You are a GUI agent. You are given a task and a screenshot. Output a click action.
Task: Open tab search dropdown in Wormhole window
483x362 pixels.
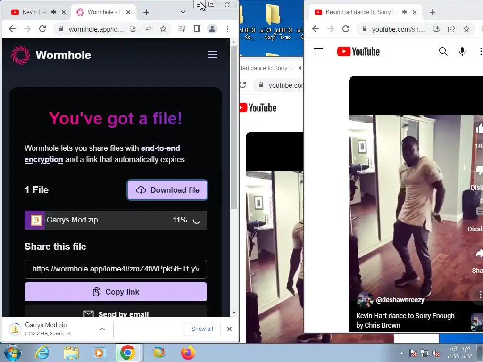pyautogui.click(x=183, y=12)
